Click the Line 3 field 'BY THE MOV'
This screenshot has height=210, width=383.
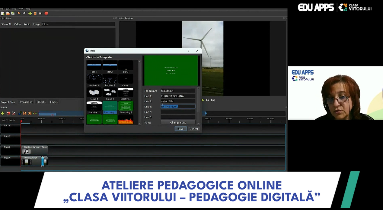(178, 106)
